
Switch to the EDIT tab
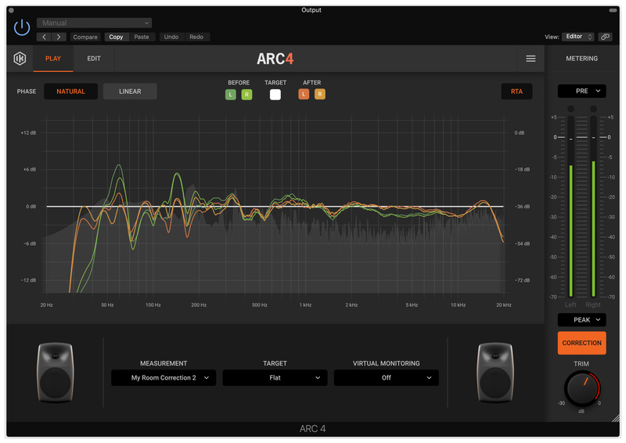point(94,59)
